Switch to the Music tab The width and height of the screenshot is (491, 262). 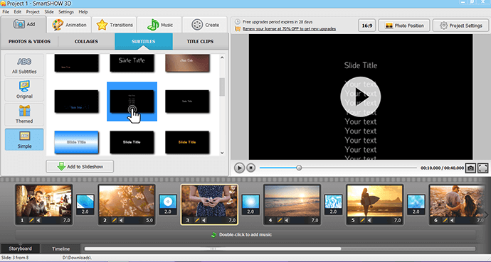coord(159,25)
